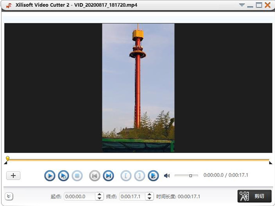Click the orange timeline progress bar
Viewport: 275px width, 206px height.
click(138, 160)
